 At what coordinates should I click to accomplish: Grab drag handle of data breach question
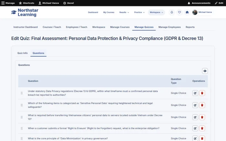click(22, 93)
